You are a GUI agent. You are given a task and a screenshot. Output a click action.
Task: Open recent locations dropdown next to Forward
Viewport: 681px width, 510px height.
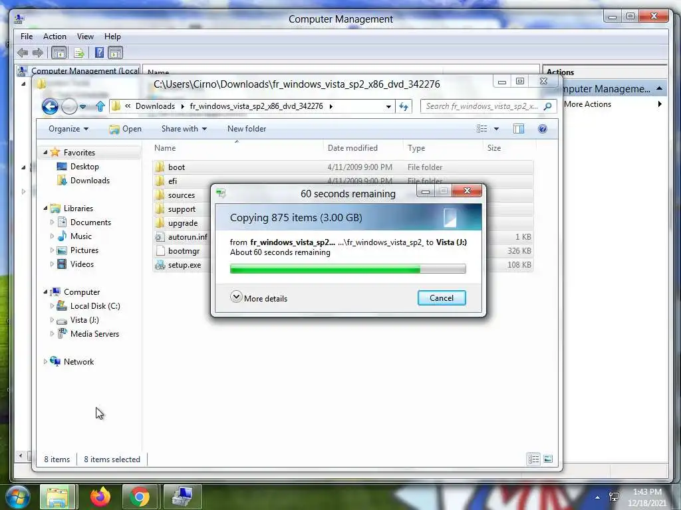[x=82, y=107]
